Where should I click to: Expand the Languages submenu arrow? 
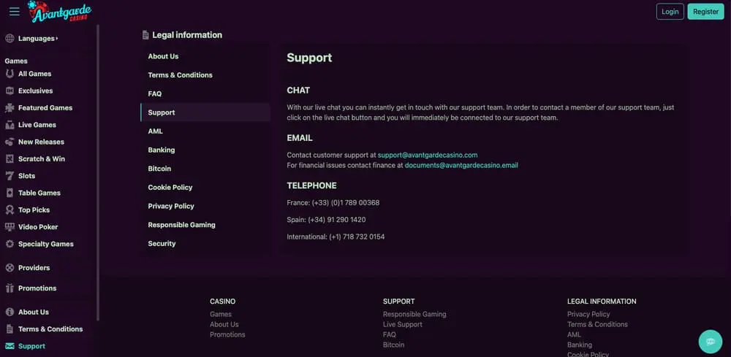pos(57,39)
